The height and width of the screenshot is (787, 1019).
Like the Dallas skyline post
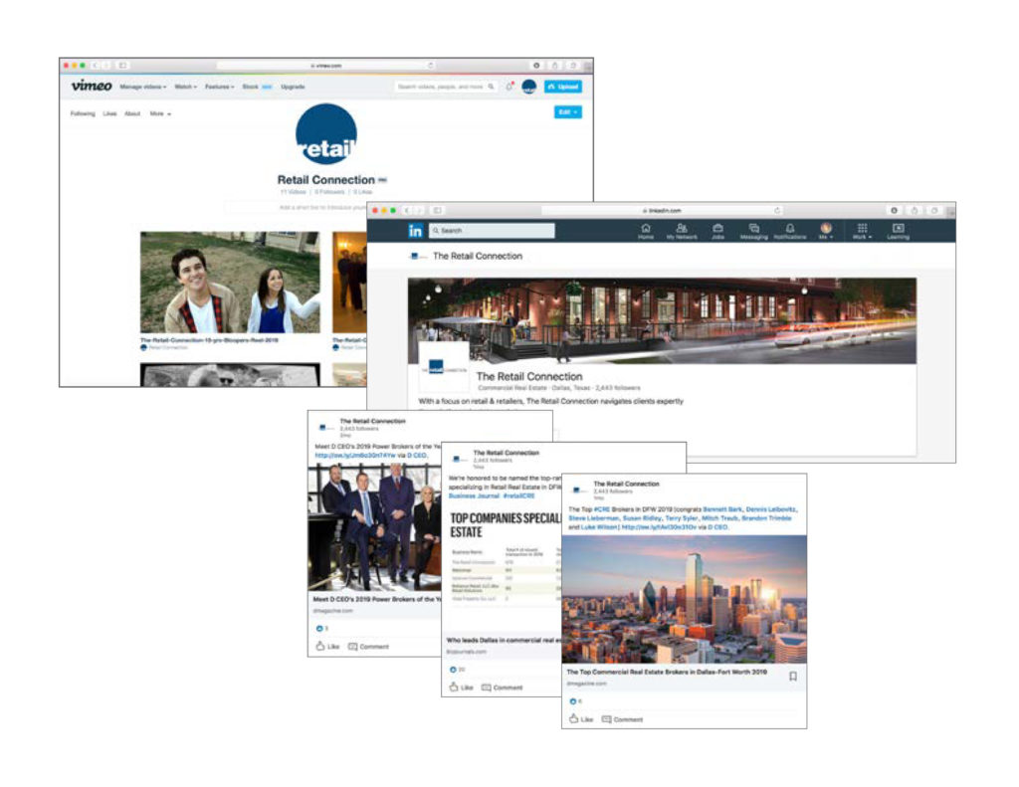pos(579,718)
